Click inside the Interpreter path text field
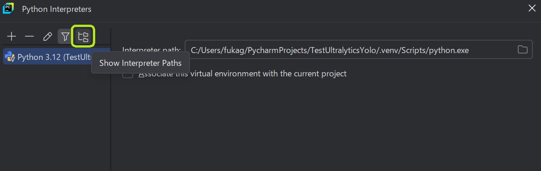 coord(358,50)
